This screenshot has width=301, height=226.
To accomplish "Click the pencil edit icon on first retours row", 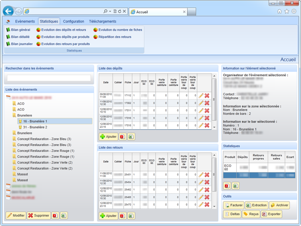I will [x=201, y=175].
